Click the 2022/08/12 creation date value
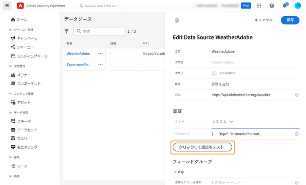 (227, 73)
